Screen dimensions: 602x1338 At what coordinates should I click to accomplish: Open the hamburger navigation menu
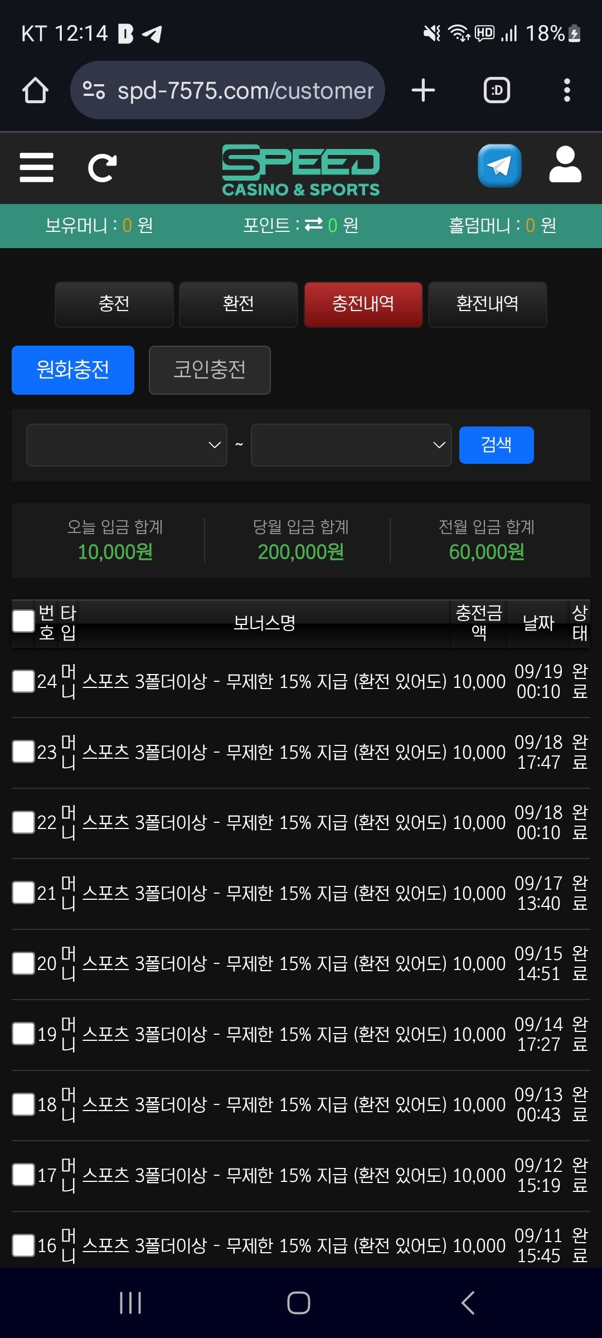[36, 167]
